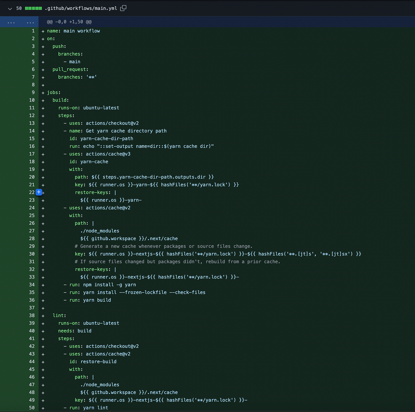Screen dimensions: 415x412
Task: Click the echo set-output run command line
Action: pos(141,146)
